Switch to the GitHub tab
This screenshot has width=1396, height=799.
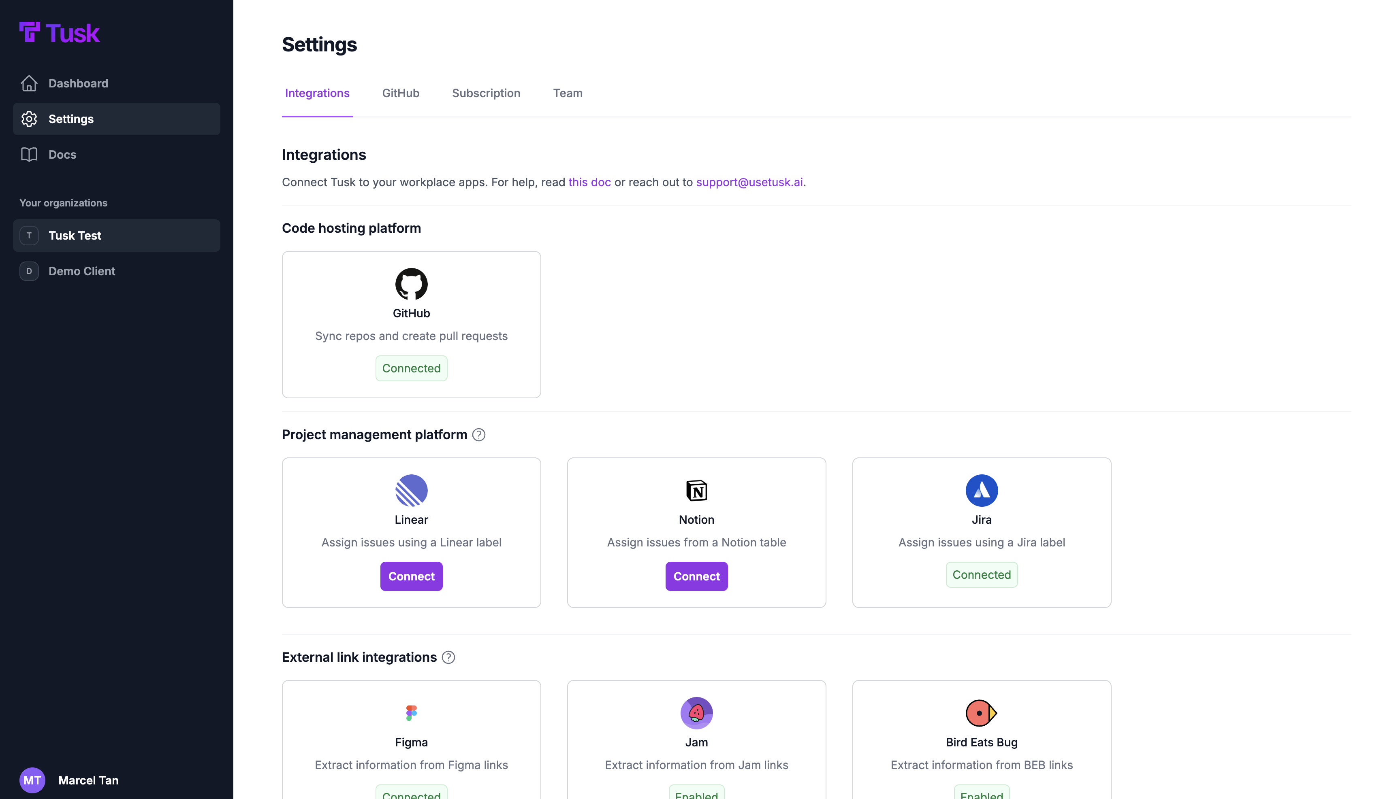(401, 93)
